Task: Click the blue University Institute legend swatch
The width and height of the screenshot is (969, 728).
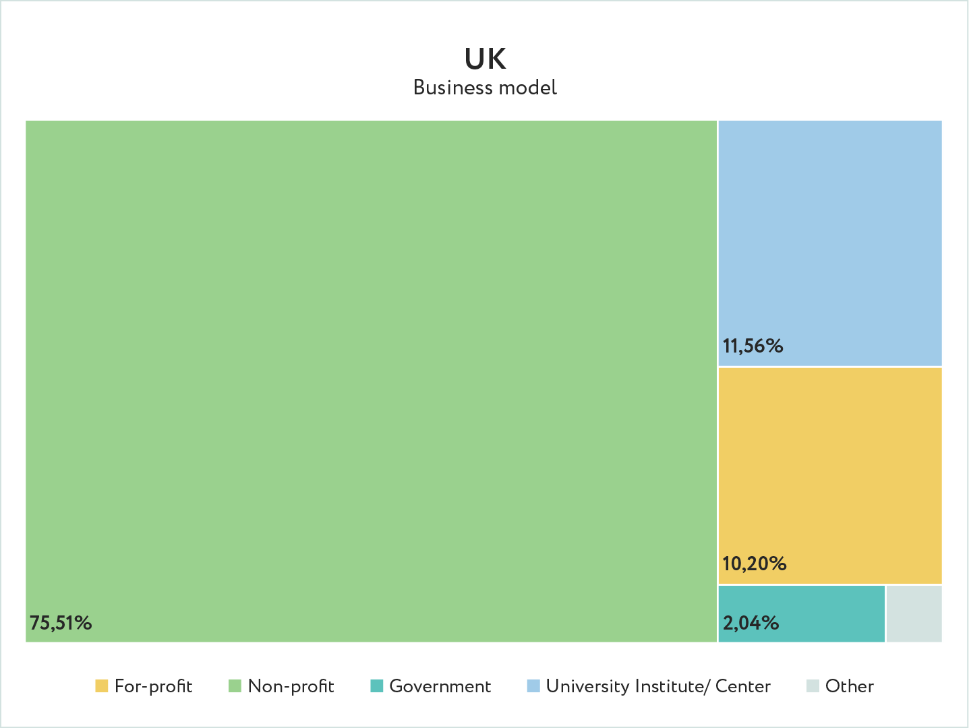Action: 533,686
